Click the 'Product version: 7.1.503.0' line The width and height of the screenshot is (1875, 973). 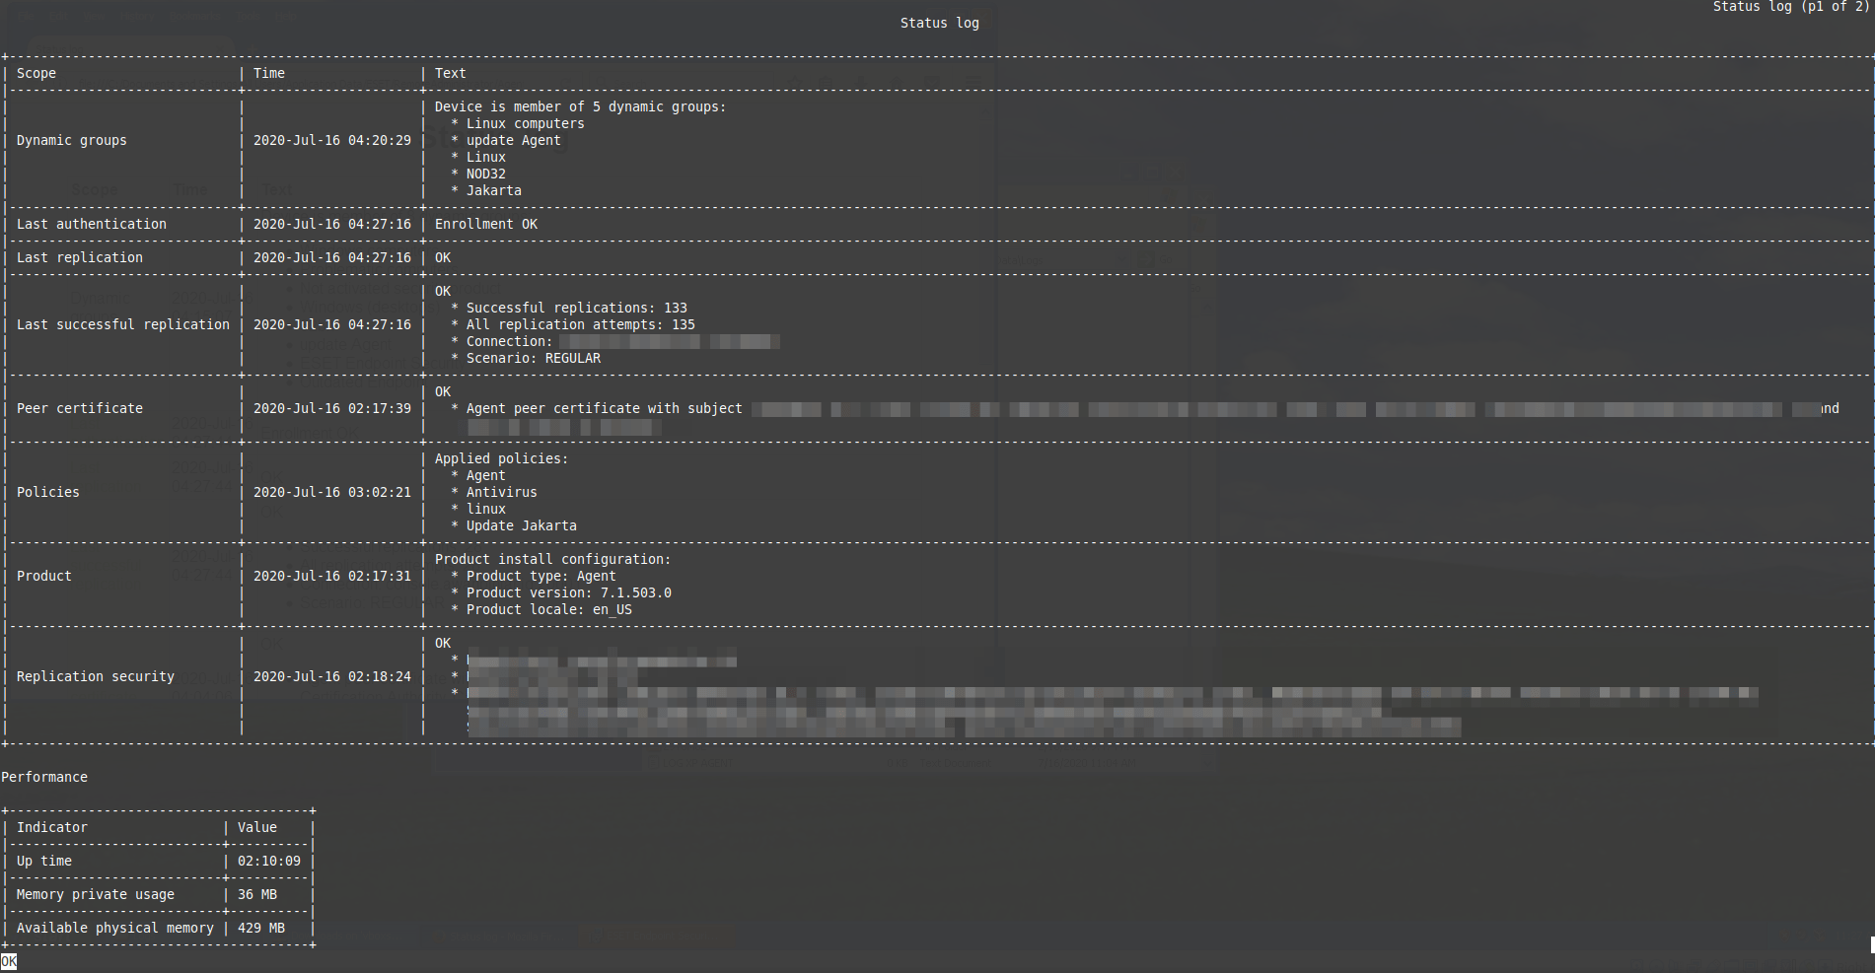[568, 592]
